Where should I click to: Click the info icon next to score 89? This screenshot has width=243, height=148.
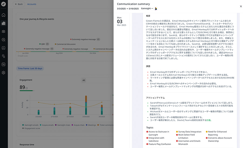(27, 88)
